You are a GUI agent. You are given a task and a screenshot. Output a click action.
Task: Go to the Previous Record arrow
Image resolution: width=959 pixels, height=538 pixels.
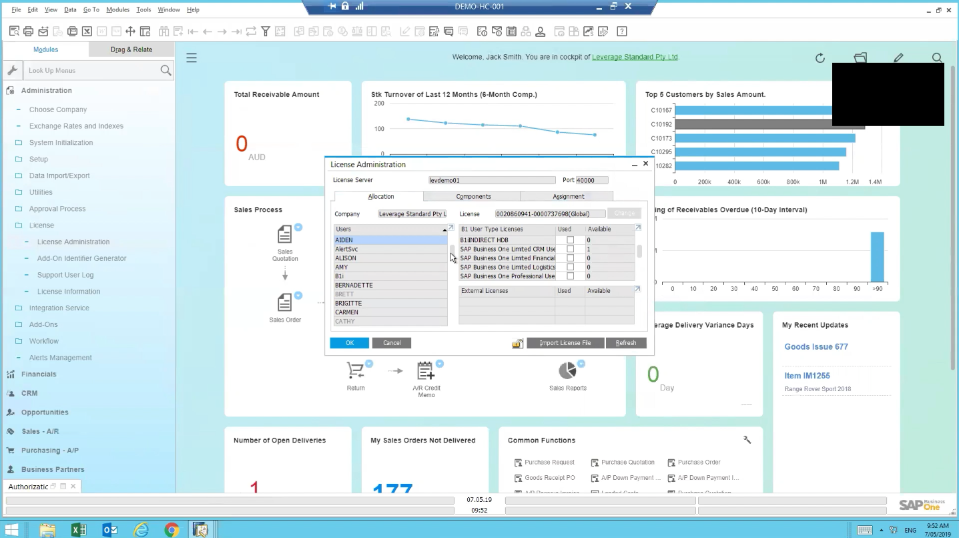tap(208, 31)
